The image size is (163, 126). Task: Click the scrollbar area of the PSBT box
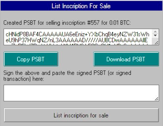155,37
